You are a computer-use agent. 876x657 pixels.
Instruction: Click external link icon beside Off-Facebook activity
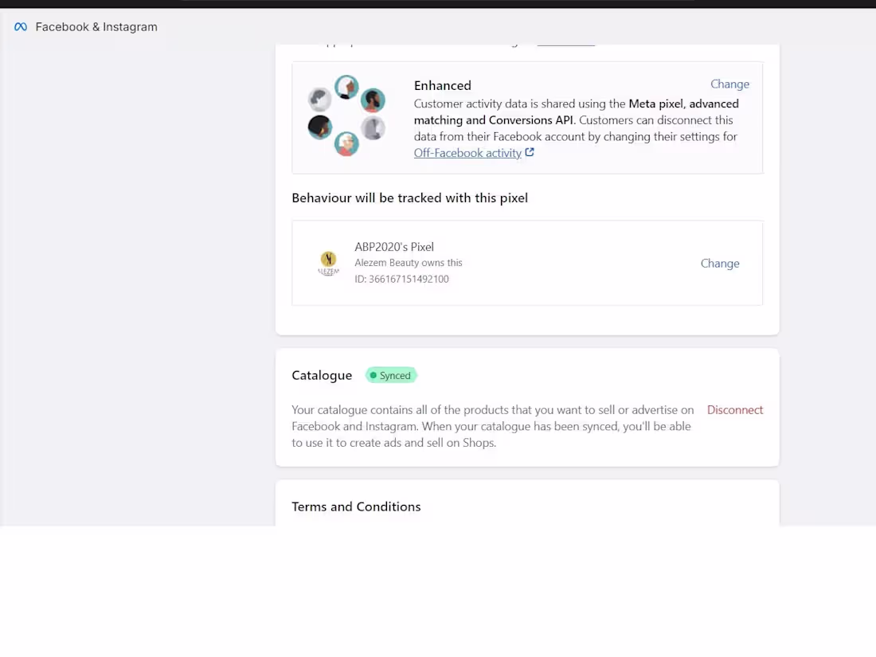(x=530, y=152)
